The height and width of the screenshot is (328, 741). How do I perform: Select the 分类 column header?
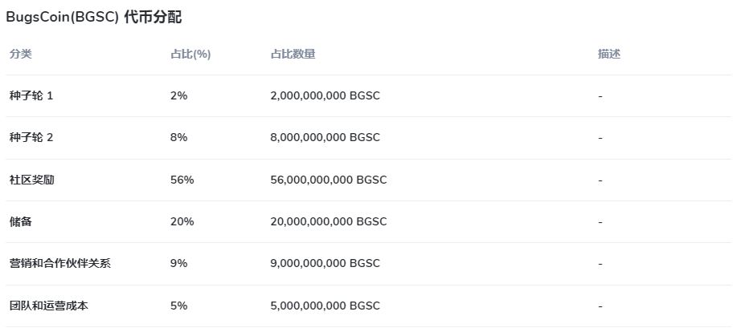pos(21,54)
